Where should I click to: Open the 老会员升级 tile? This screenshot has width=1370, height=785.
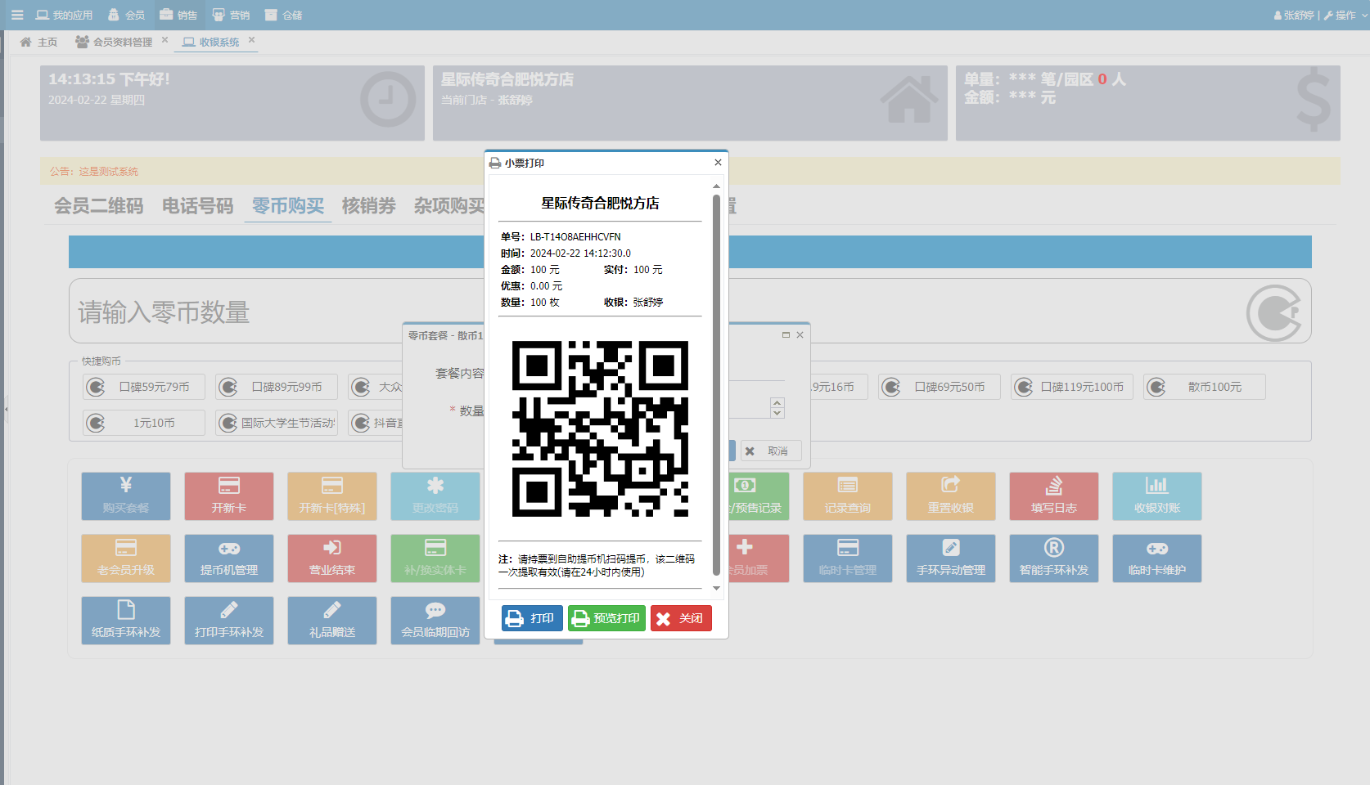point(126,558)
